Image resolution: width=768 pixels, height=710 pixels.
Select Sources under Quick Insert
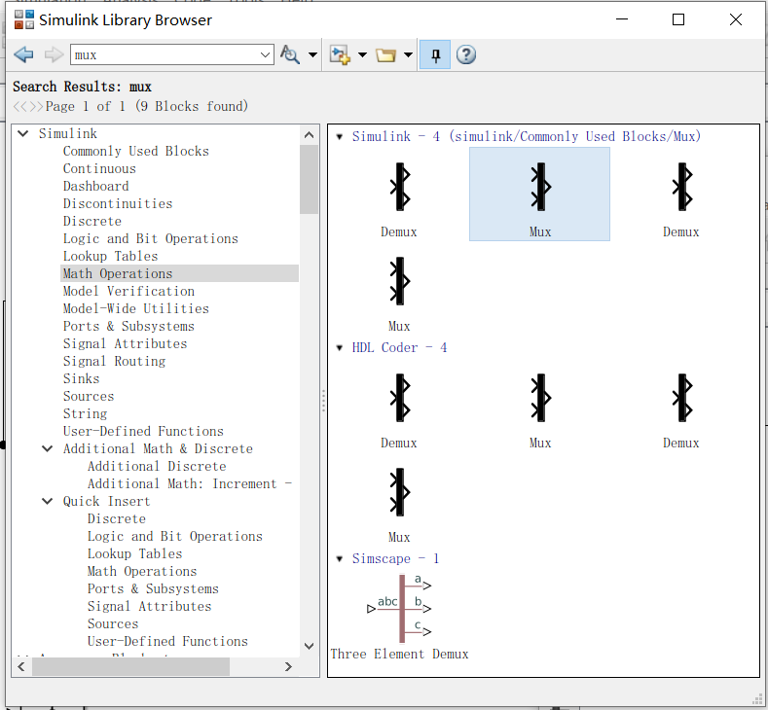pos(113,623)
